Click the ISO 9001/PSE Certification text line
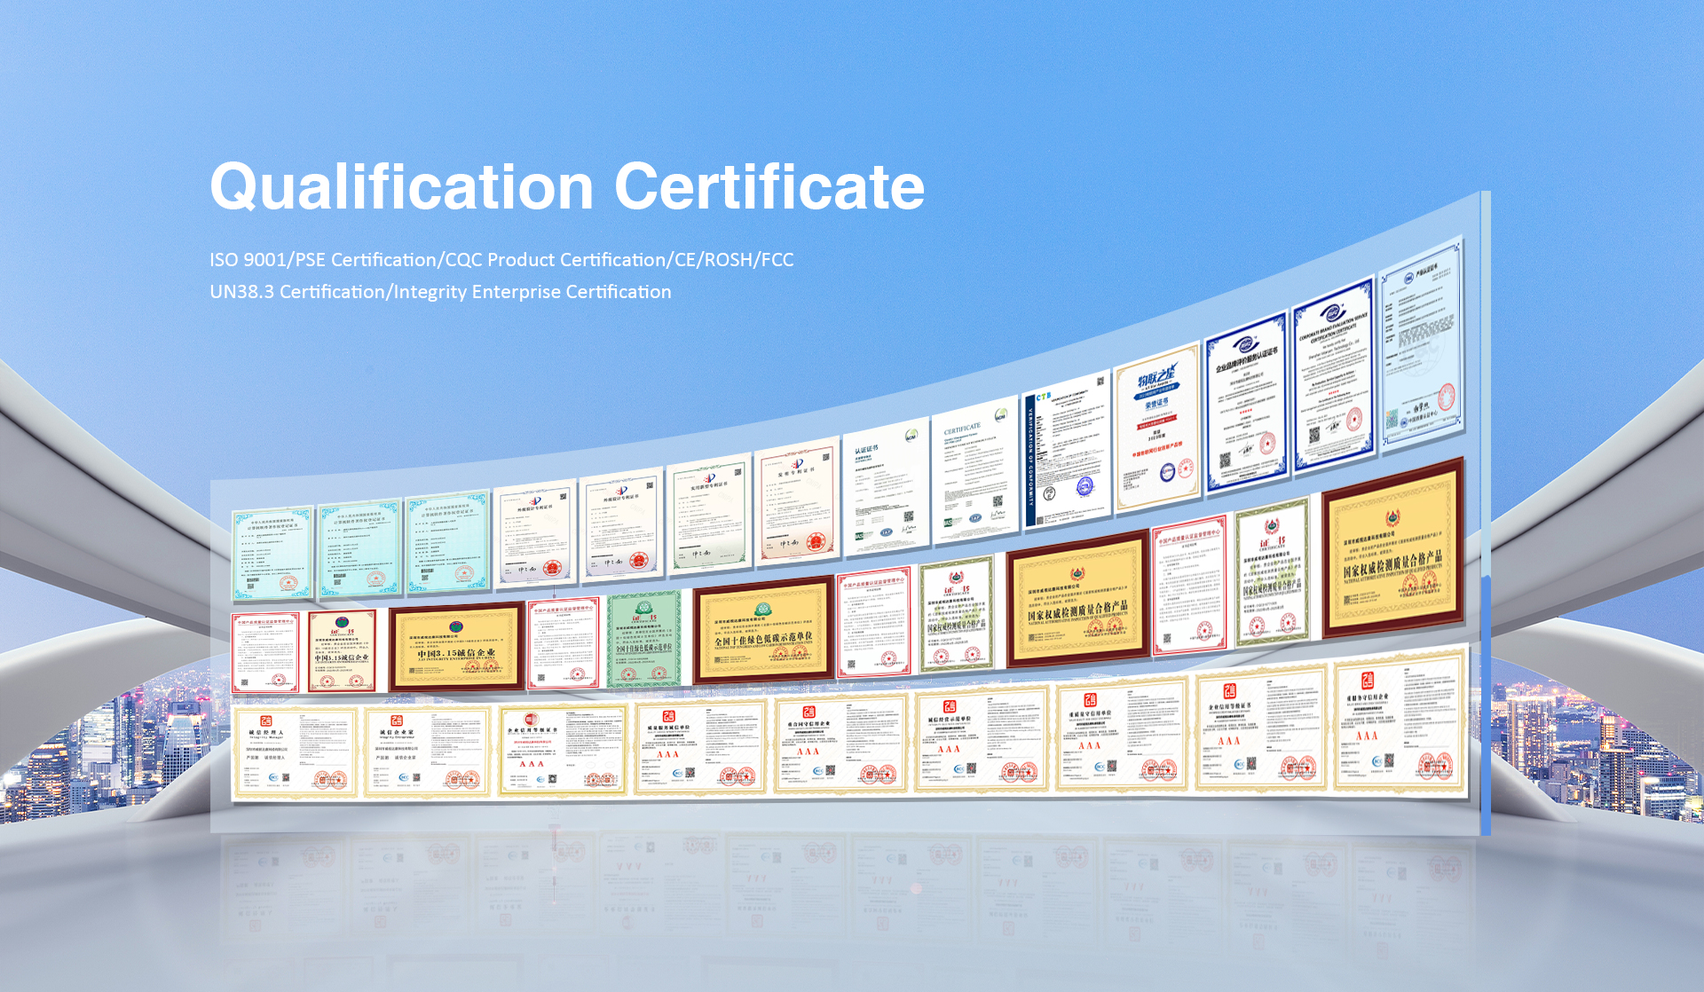Viewport: 1704px width, 992px height. pyautogui.click(x=501, y=260)
